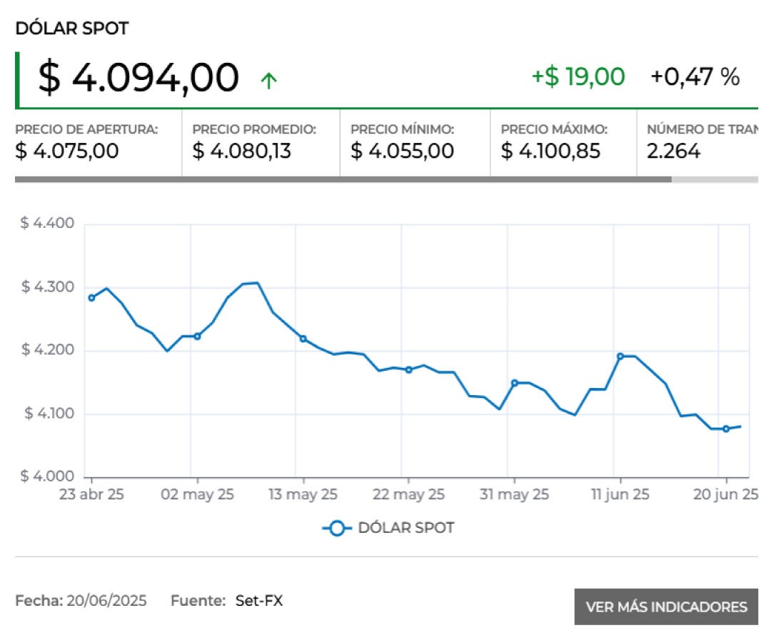Screen dimensions: 771x643
Task: Select the 13 may 25 data marker
Action: point(303,339)
